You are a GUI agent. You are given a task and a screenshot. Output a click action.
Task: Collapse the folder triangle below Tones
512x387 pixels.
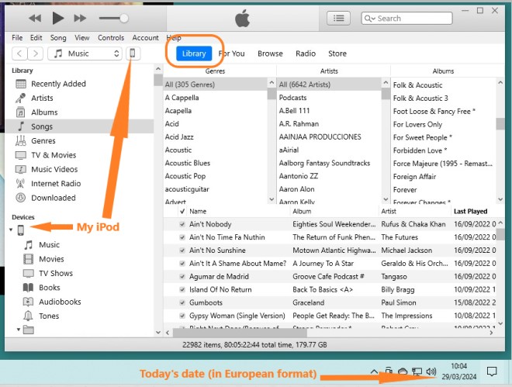[19, 330]
